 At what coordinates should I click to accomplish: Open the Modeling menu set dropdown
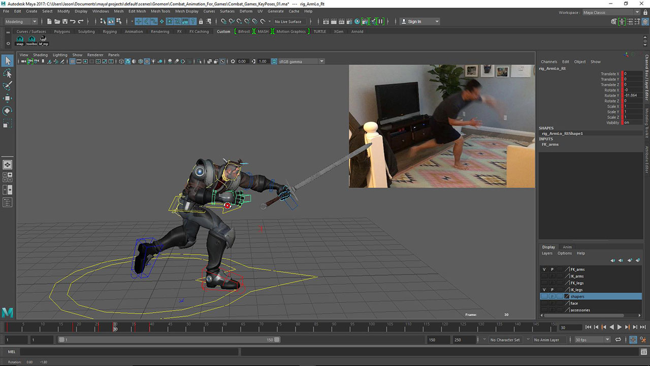tap(21, 21)
